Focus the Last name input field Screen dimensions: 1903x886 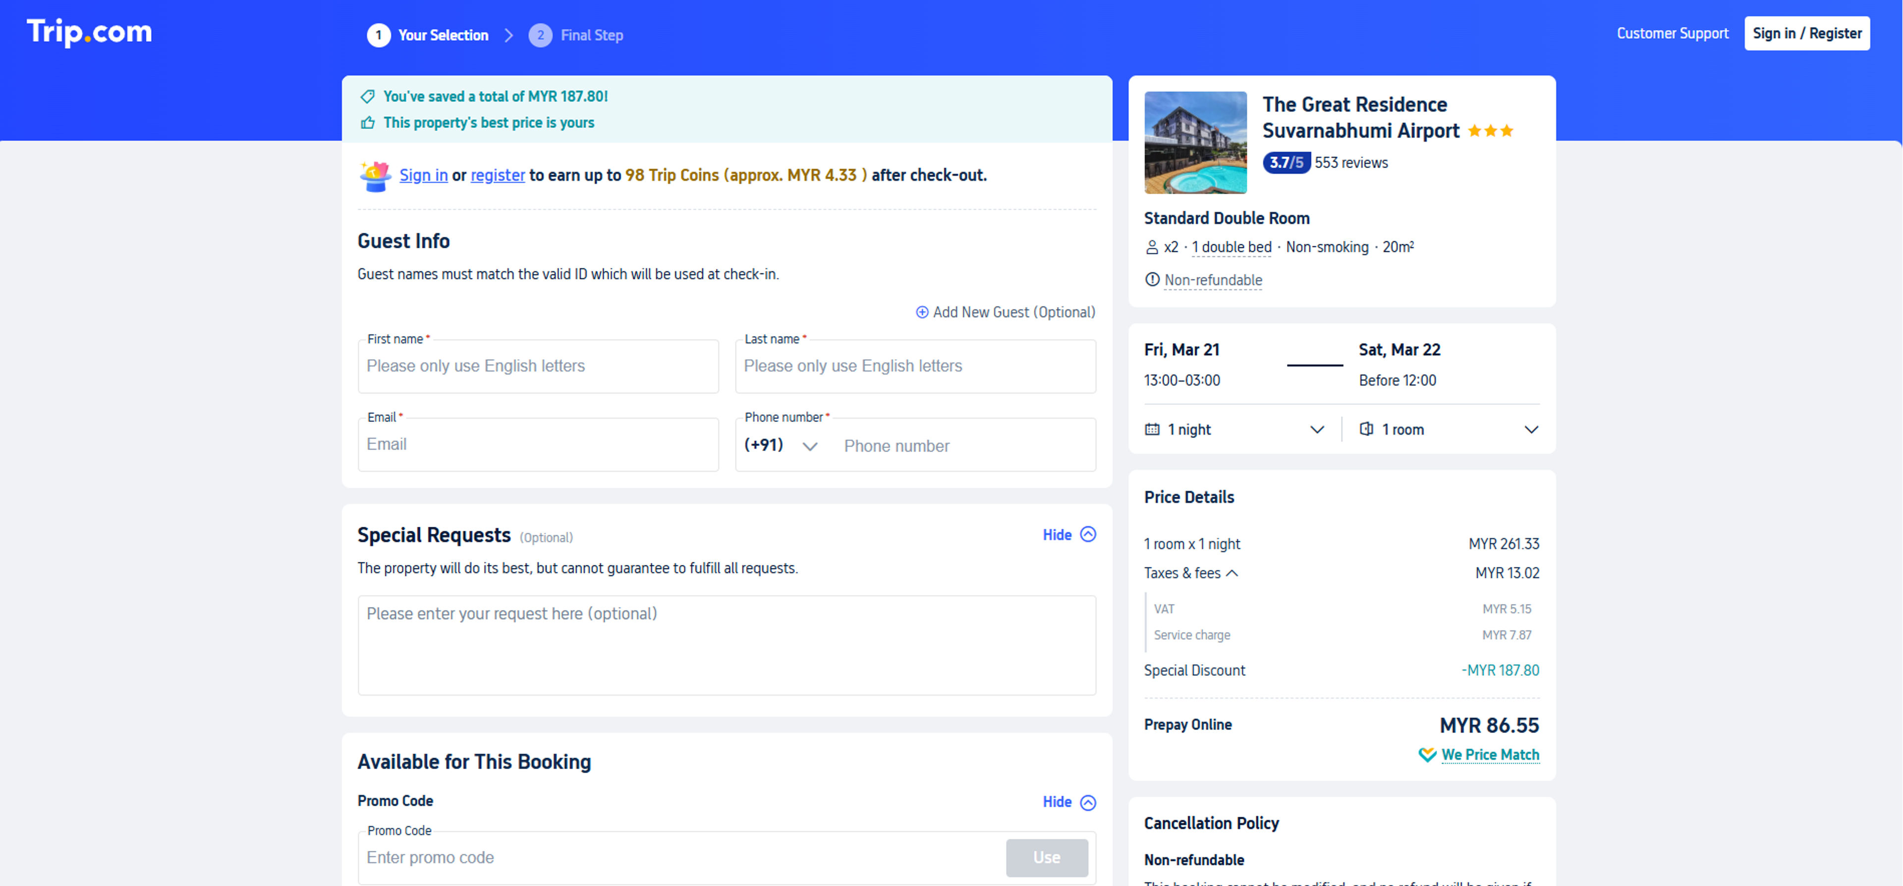[x=915, y=367]
